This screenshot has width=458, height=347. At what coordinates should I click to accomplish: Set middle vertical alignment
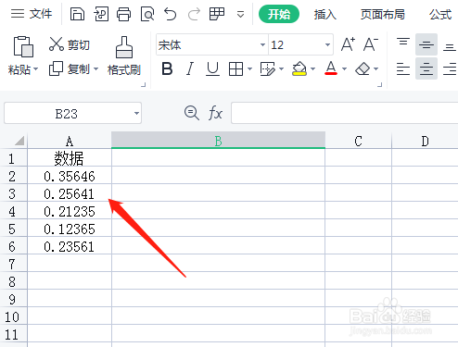[x=426, y=44]
